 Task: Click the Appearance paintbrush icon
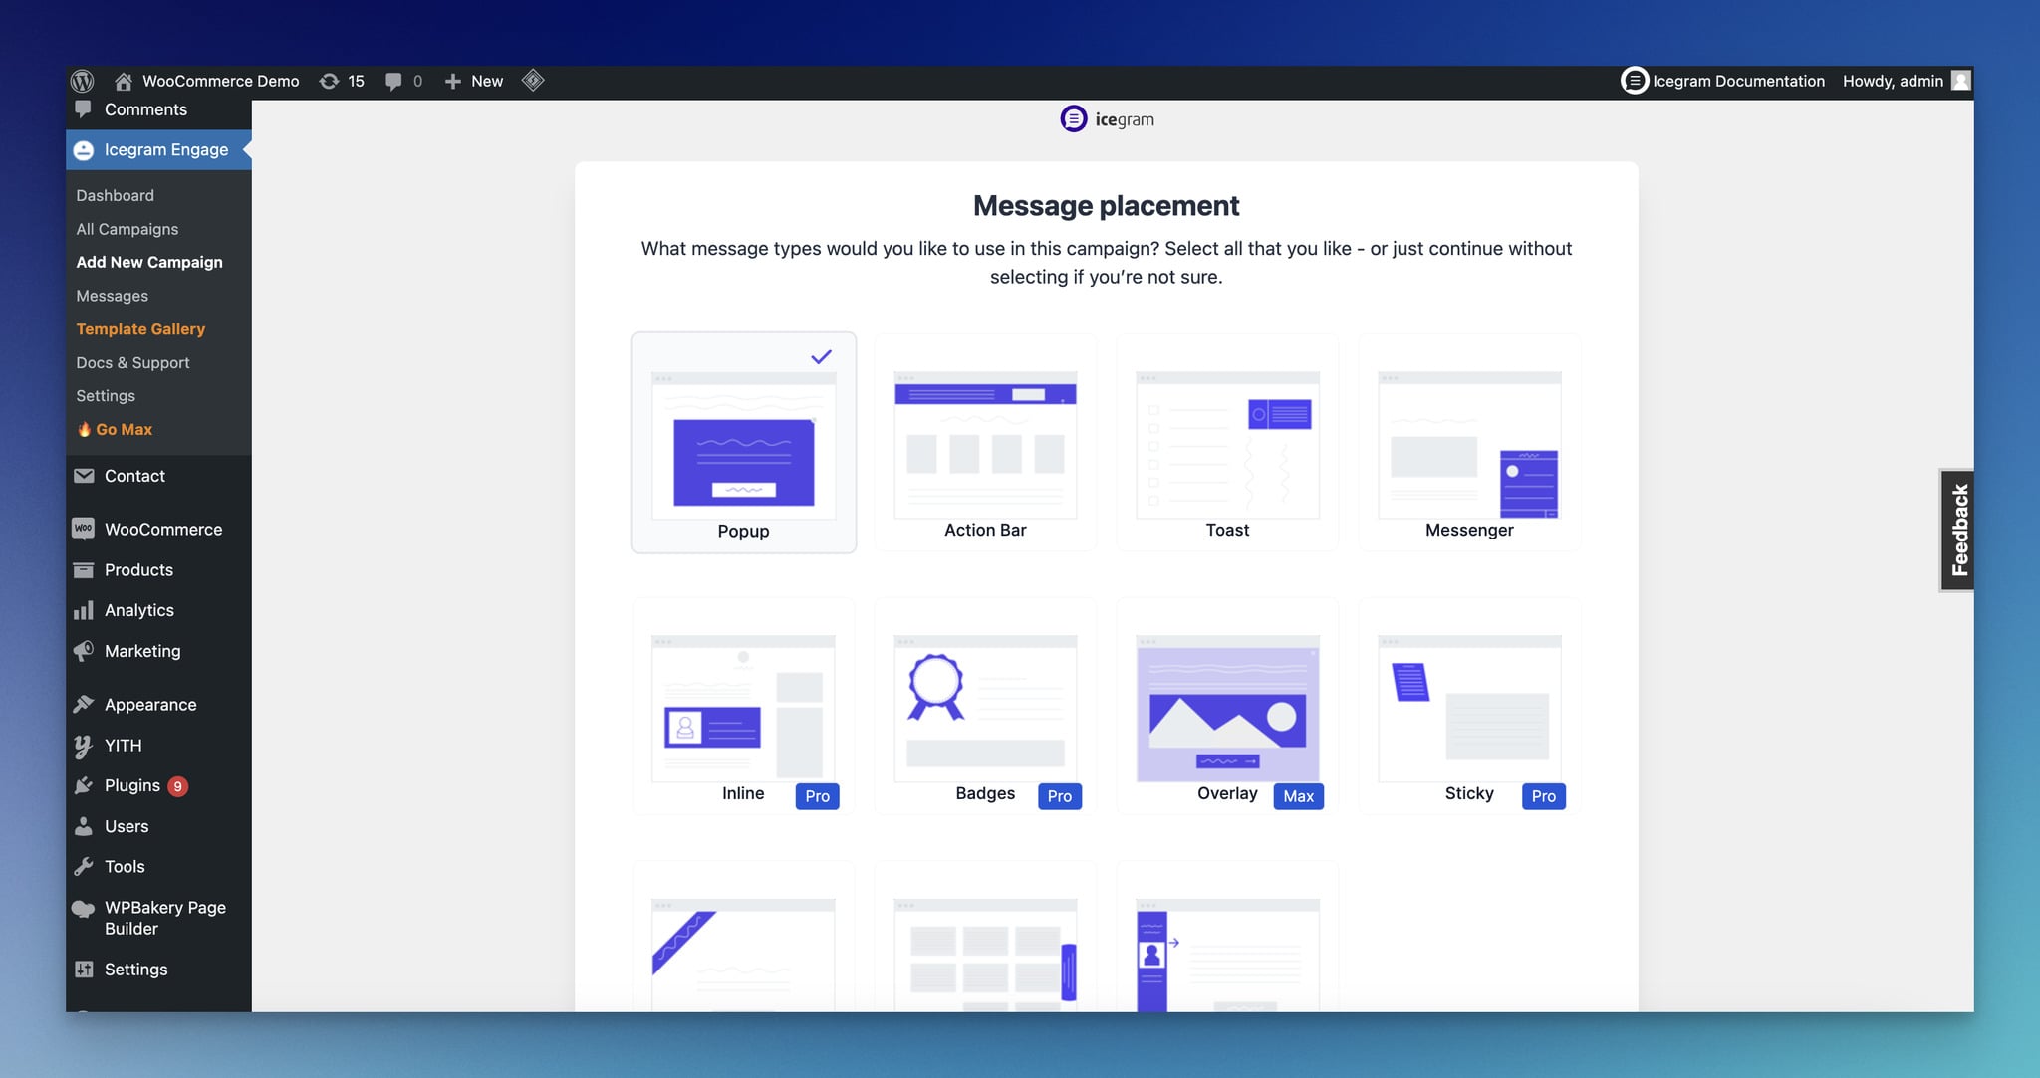pos(84,704)
